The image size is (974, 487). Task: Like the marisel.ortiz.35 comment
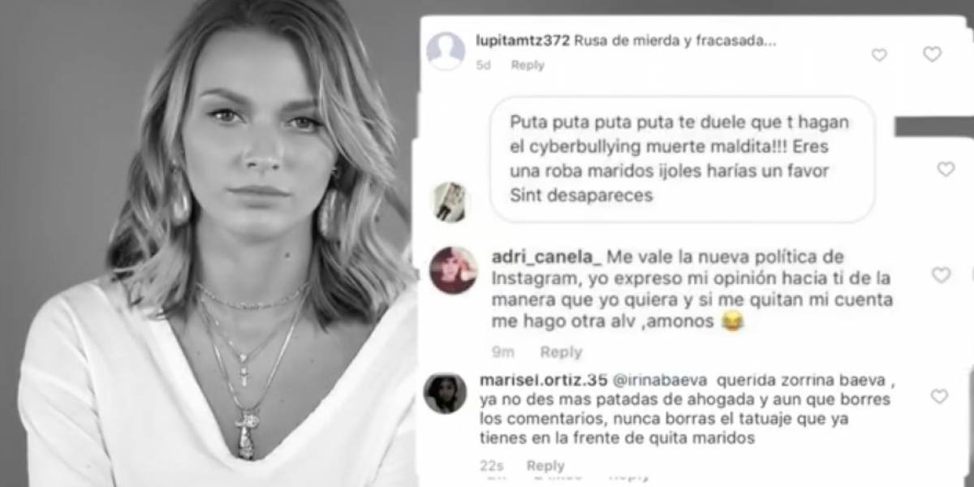[939, 396]
